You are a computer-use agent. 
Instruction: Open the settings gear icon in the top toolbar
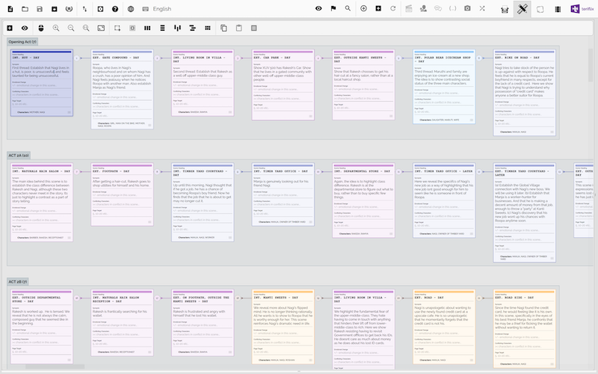[100, 9]
